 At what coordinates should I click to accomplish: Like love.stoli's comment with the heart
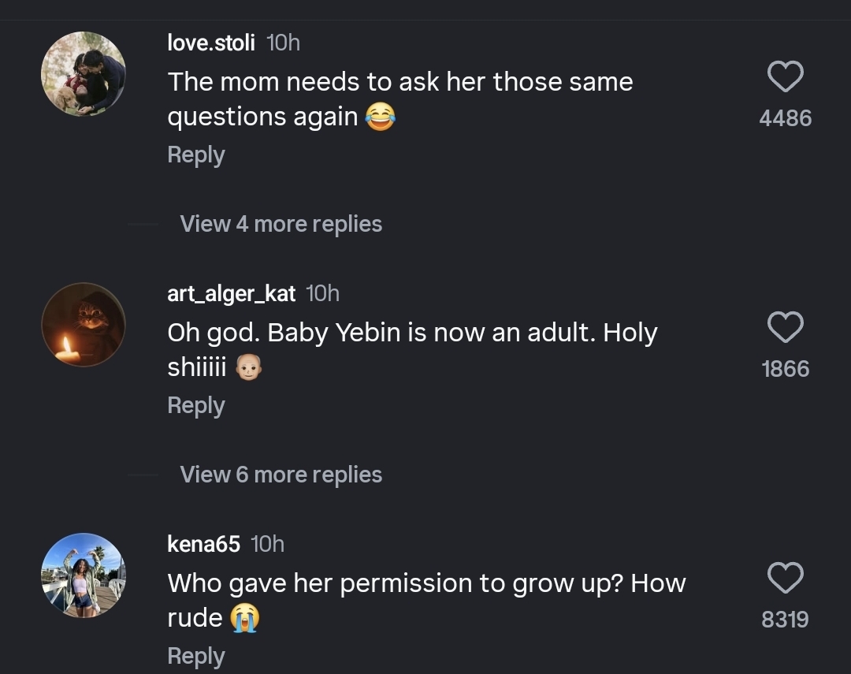[x=785, y=77]
